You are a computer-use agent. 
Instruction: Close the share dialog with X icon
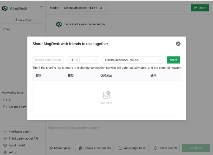point(178,44)
